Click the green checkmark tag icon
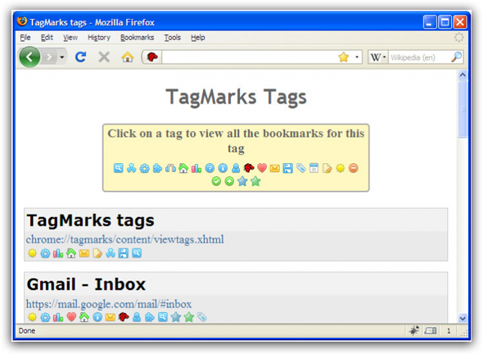Screen dimensions: 483x354 [x=216, y=181]
